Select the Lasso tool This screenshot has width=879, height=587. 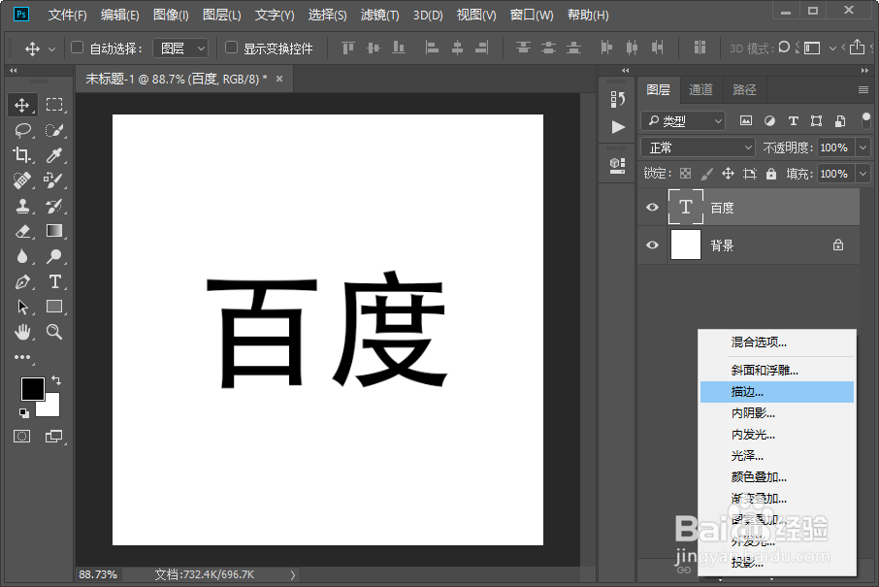click(22, 131)
